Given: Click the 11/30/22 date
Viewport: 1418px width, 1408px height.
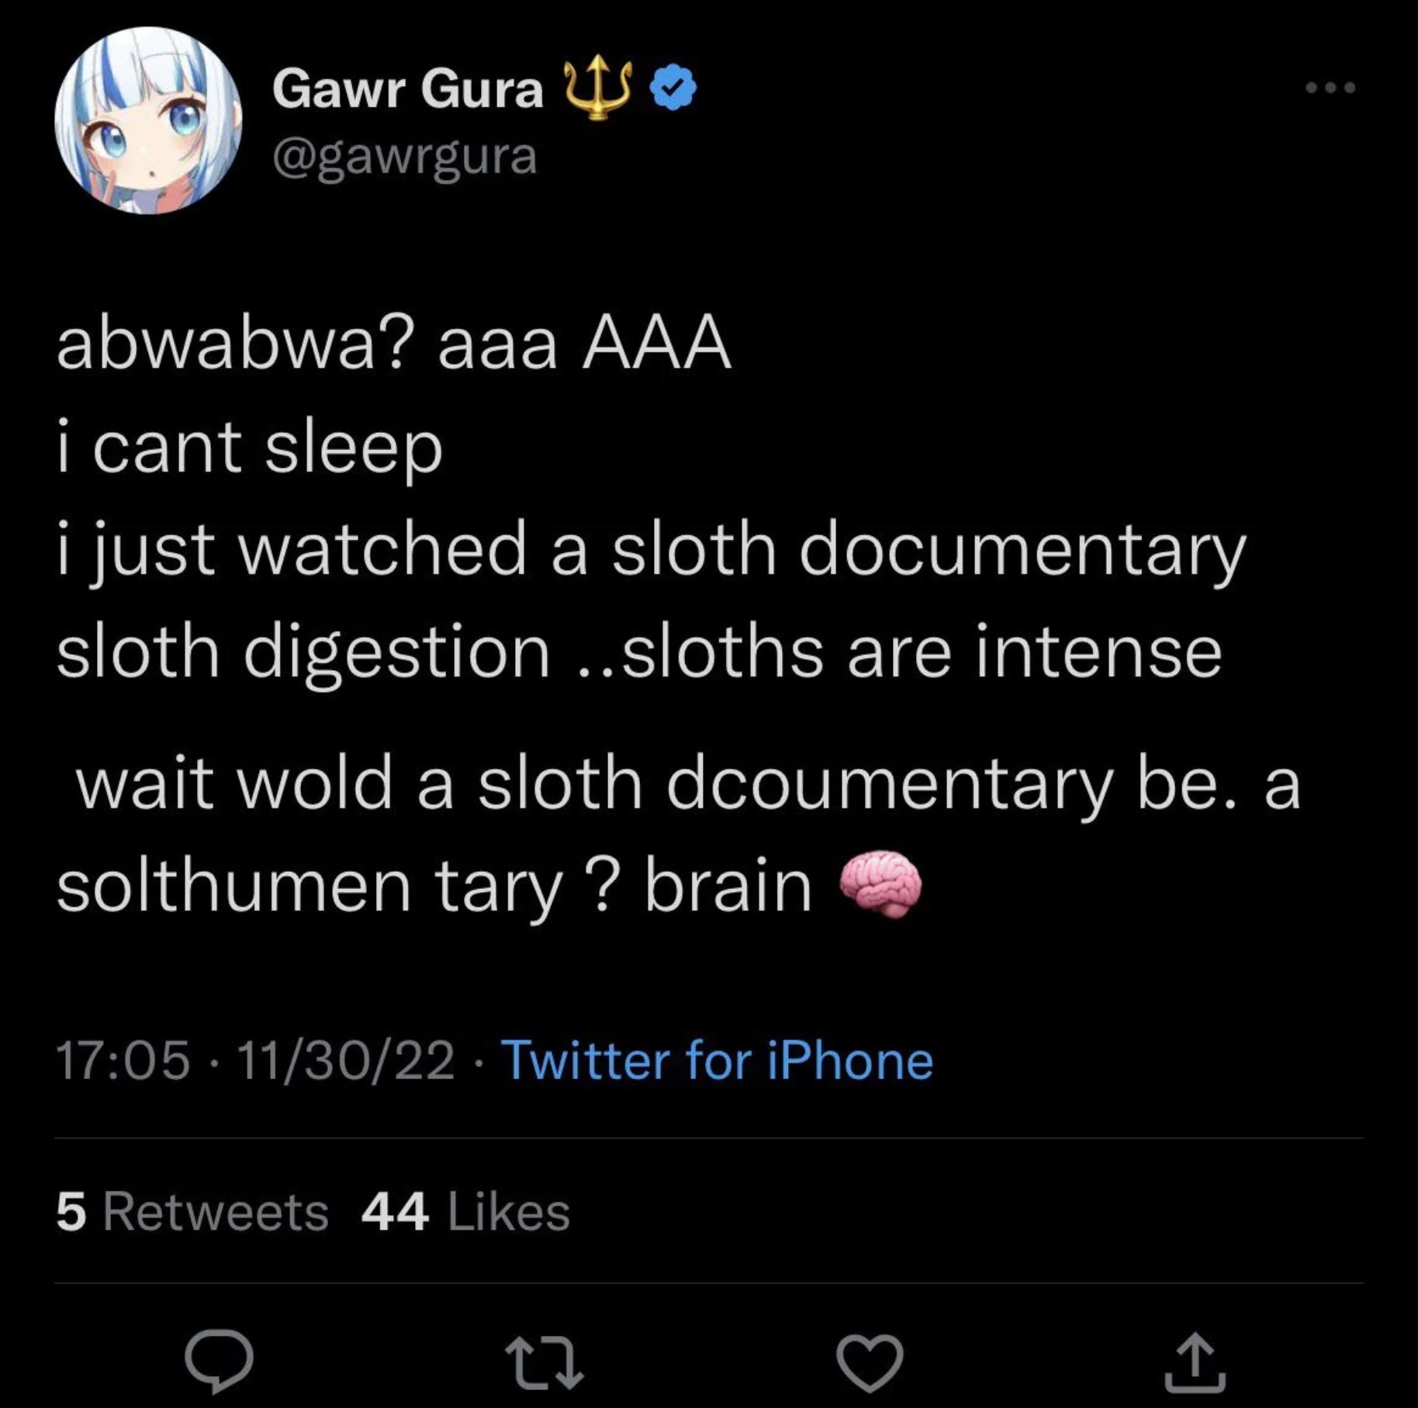Looking at the screenshot, I should (346, 1060).
